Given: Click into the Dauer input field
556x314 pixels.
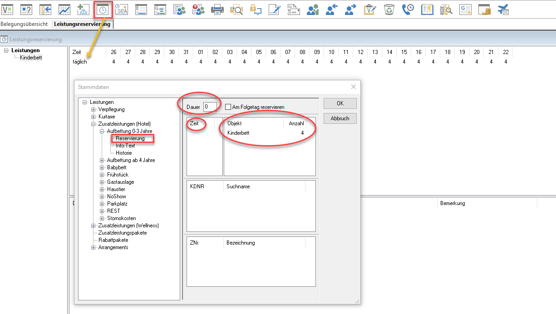Looking at the screenshot, I should (210, 107).
